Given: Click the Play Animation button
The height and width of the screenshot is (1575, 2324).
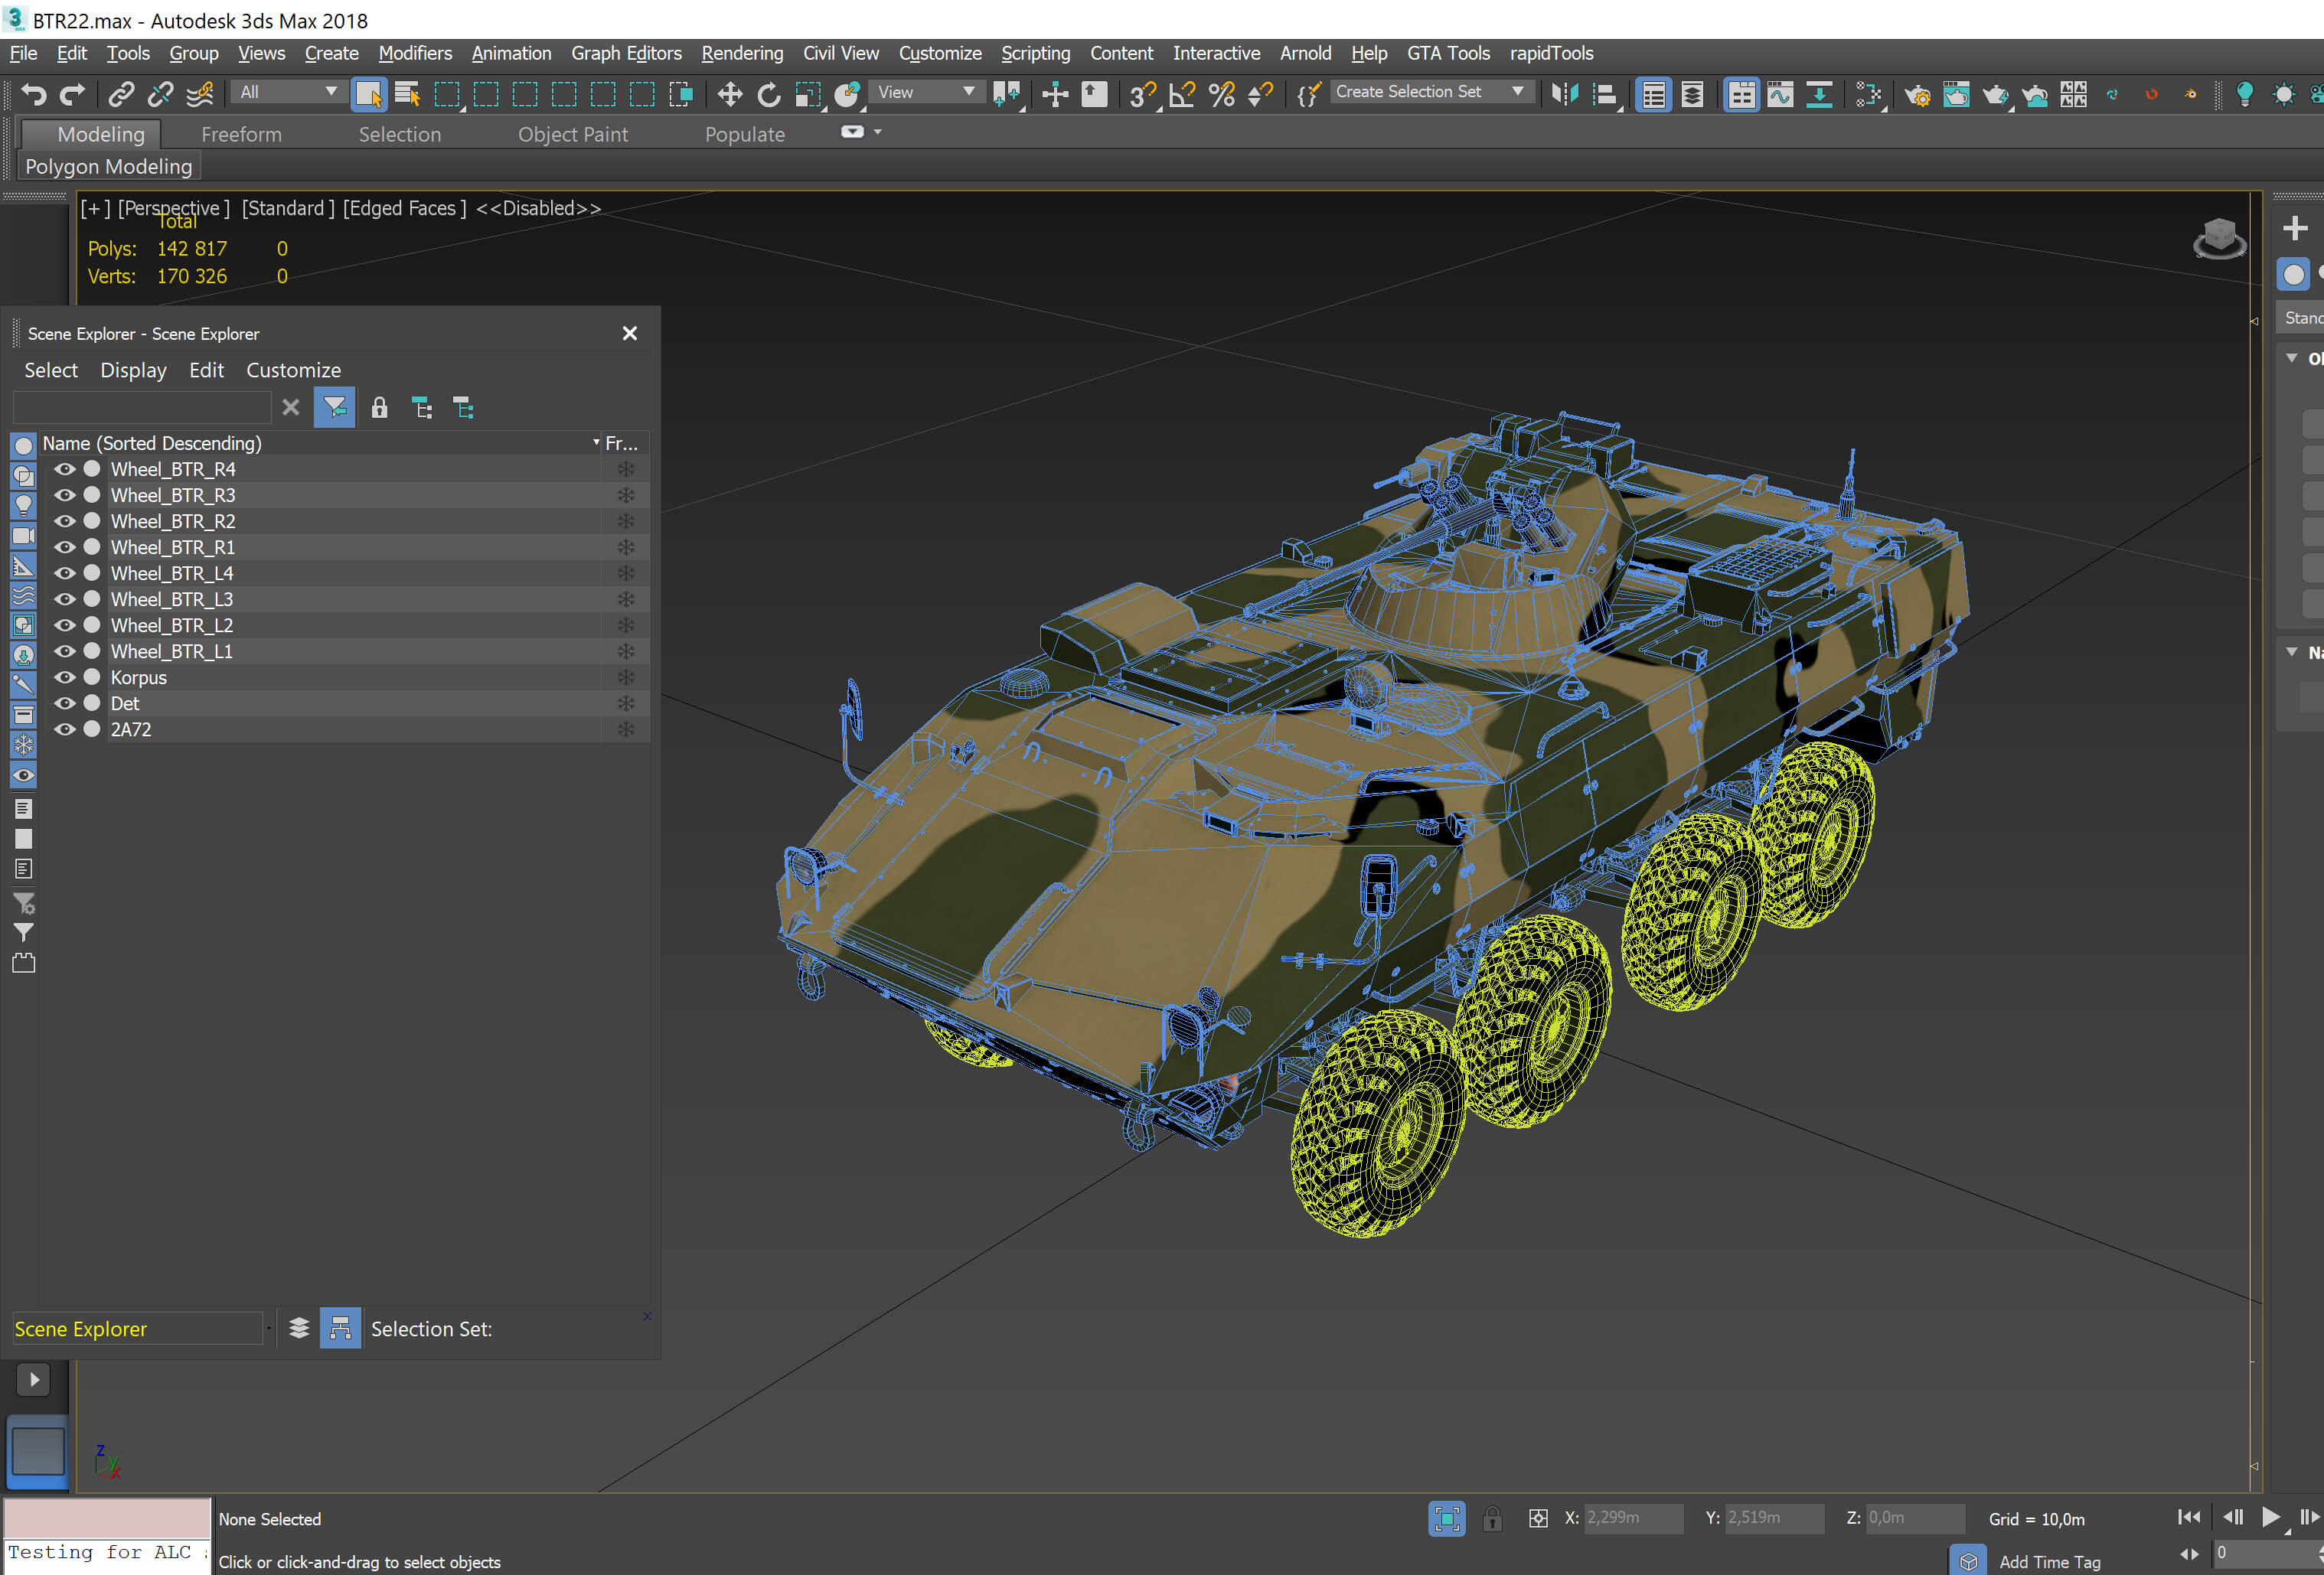Looking at the screenshot, I should pyautogui.click(x=2270, y=1517).
